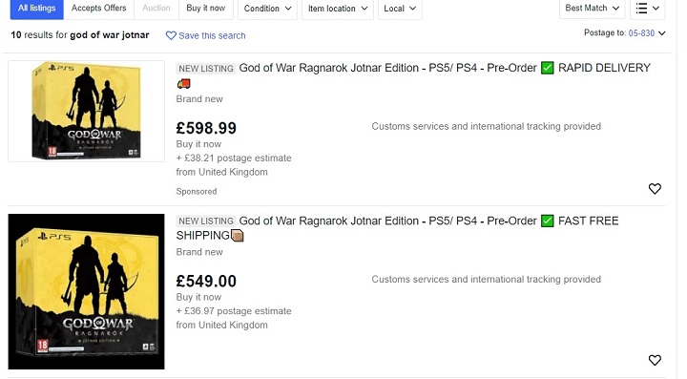Viewport: 687px width, 379px height.
Task: Open the Best Match sort dropdown
Action: 592,9
